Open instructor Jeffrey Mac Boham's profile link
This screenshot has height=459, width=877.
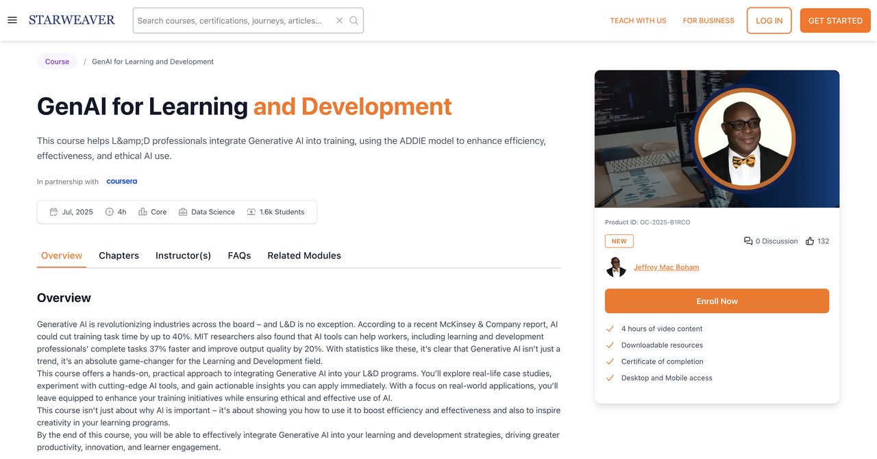click(666, 267)
